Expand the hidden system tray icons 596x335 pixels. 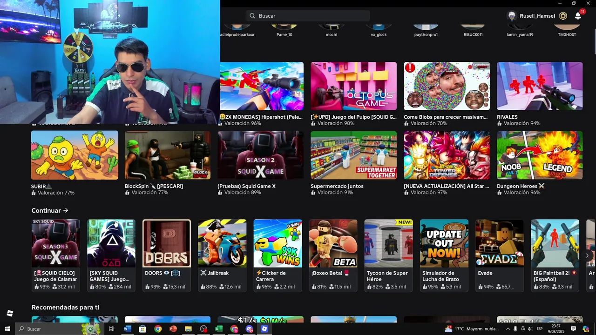coord(508,329)
